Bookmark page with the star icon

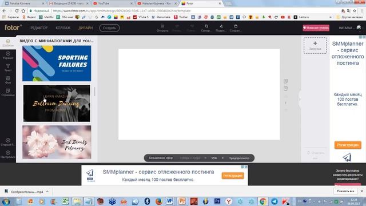click(x=355, y=11)
